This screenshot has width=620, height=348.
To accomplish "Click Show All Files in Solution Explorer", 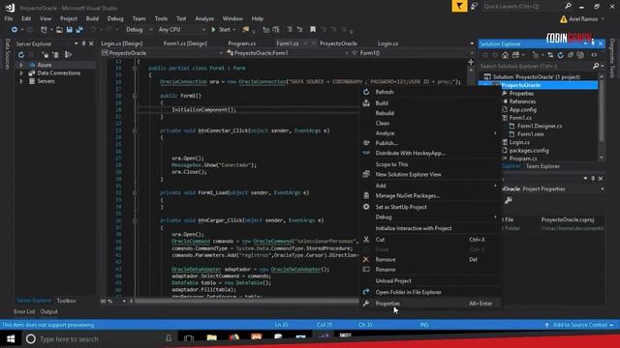I will [x=580, y=55].
